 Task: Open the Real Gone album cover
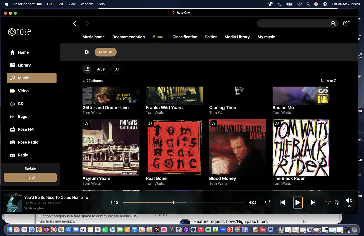tap(174, 147)
